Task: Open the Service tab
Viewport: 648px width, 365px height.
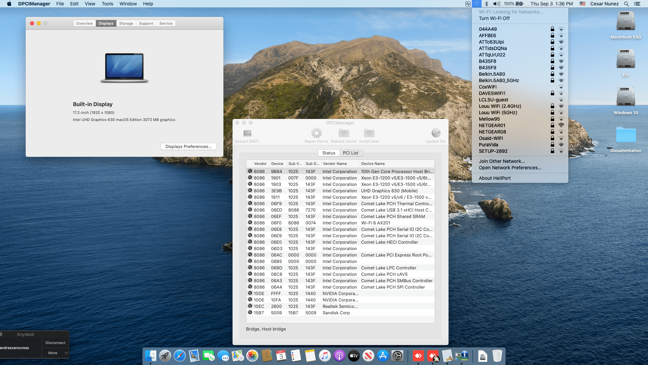Action: pyautogui.click(x=166, y=23)
